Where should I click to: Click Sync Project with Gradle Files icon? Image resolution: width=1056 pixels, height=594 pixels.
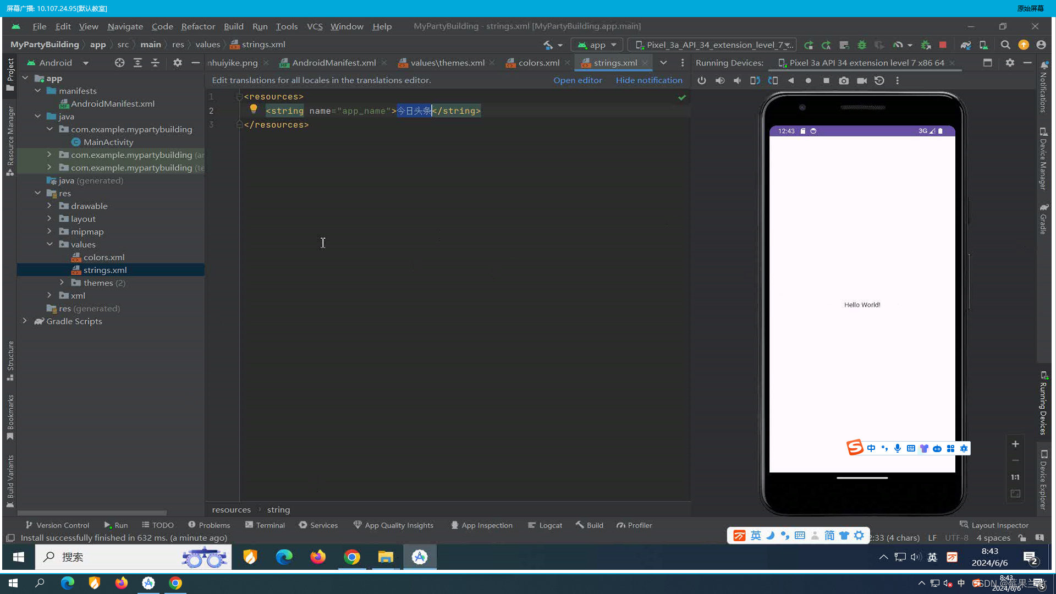click(x=965, y=45)
